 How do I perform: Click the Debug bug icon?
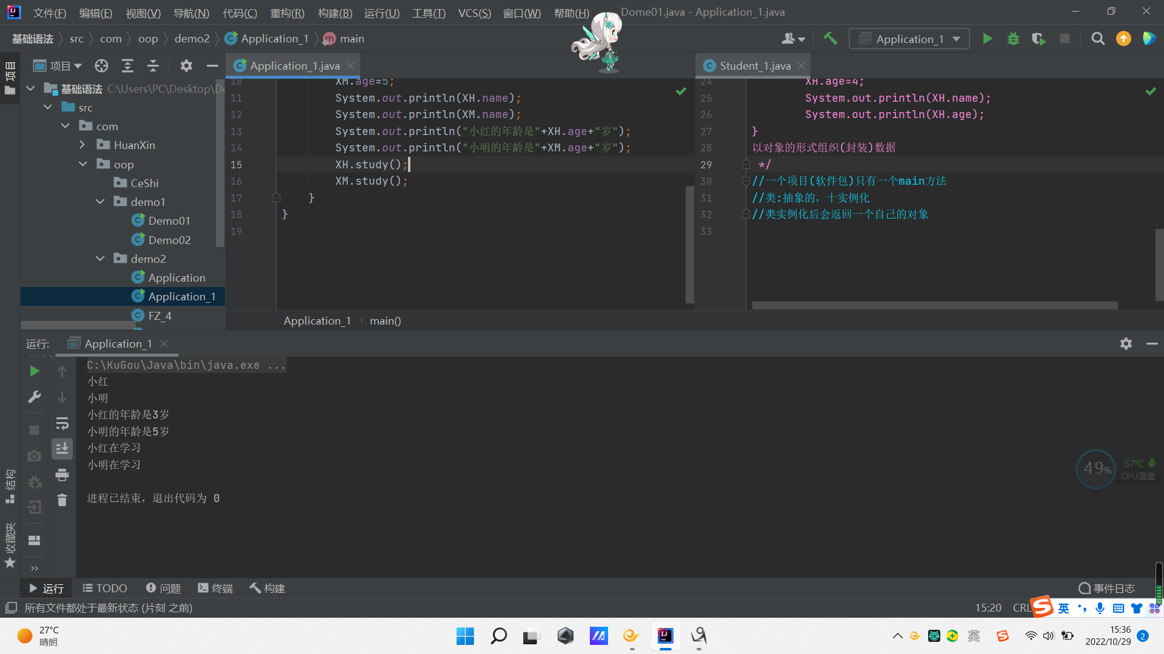(x=1013, y=39)
